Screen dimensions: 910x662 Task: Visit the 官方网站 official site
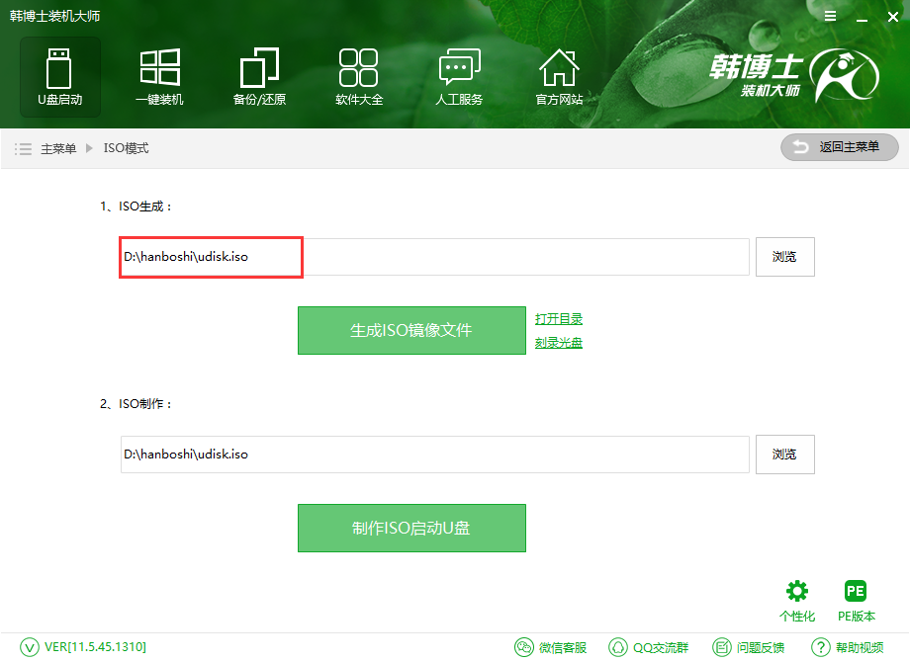click(559, 76)
